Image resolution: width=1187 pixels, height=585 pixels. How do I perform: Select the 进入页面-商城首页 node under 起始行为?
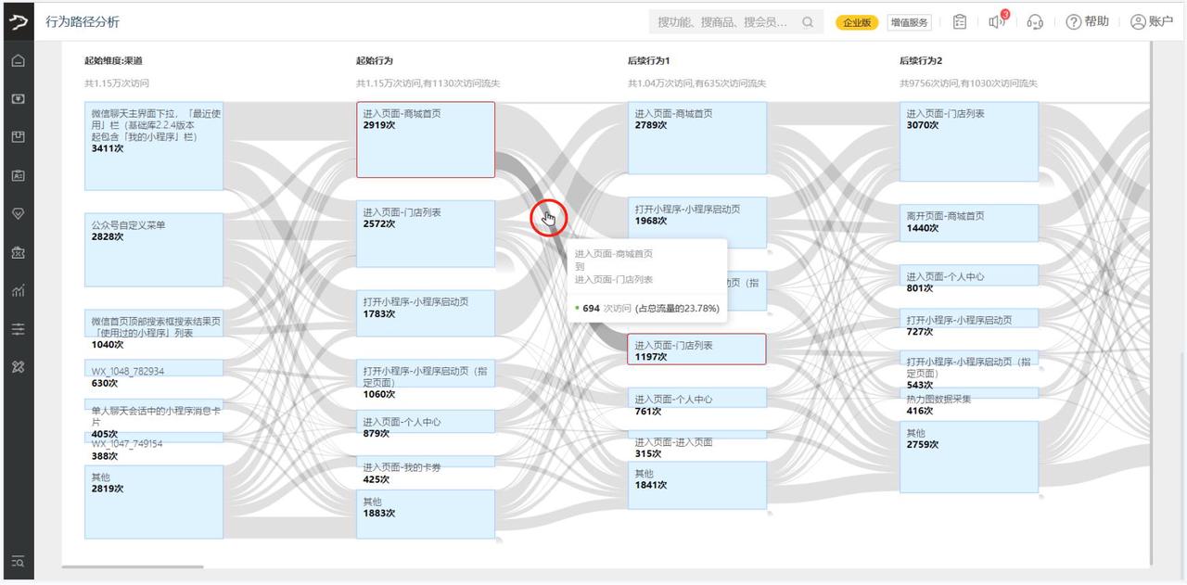pyautogui.click(x=426, y=139)
